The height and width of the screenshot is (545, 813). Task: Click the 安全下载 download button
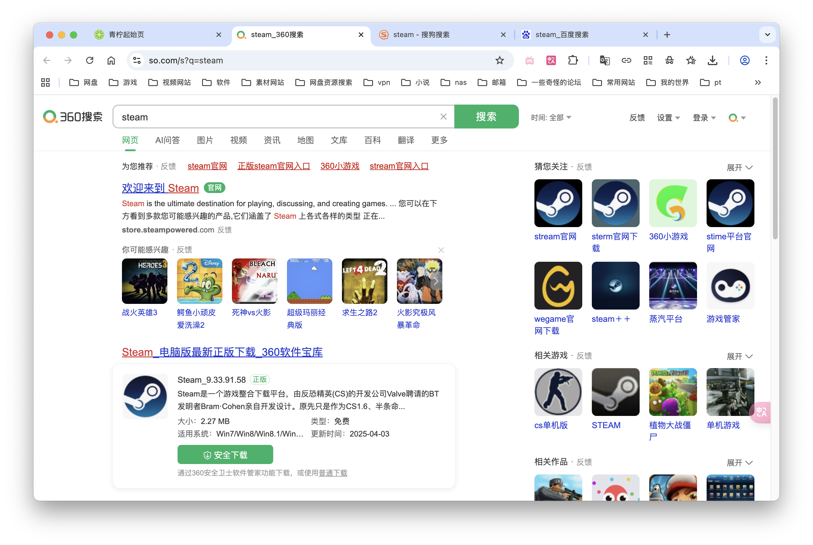click(x=225, y=454)
